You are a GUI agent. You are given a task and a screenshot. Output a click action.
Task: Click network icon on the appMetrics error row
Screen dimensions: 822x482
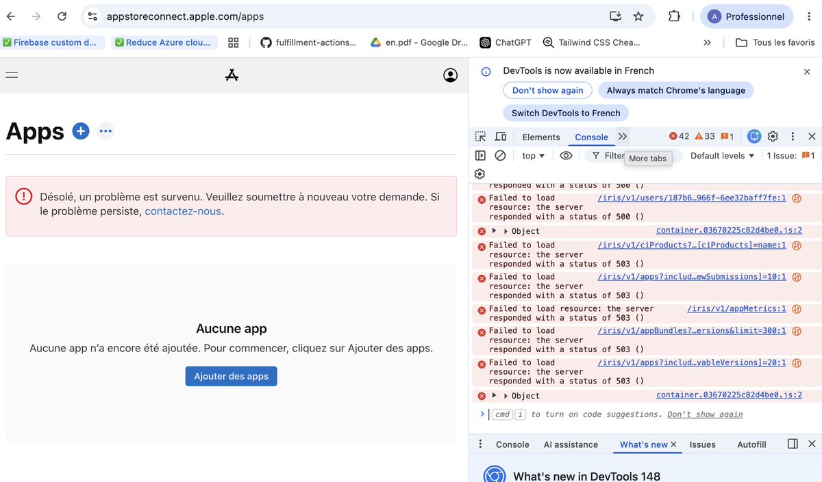tap(797, 309)
